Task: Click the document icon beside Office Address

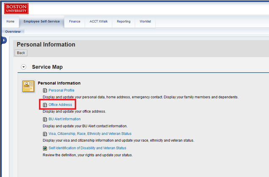Action: point(45,105)
